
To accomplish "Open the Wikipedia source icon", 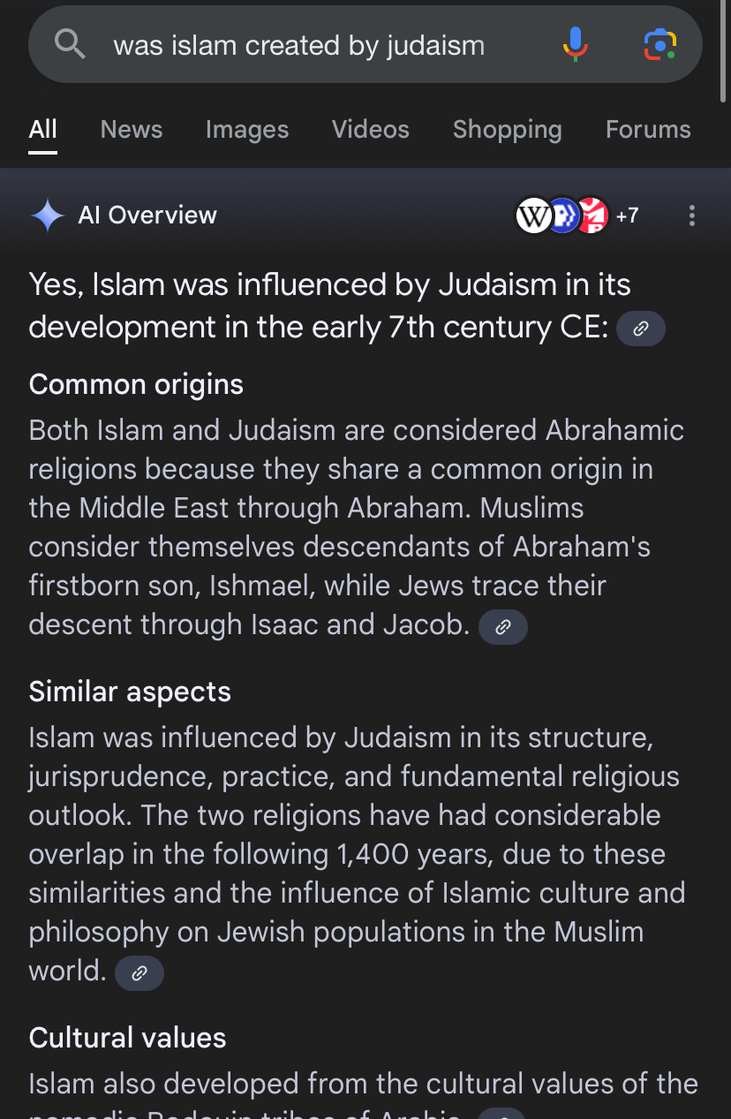I will [532, 215].
